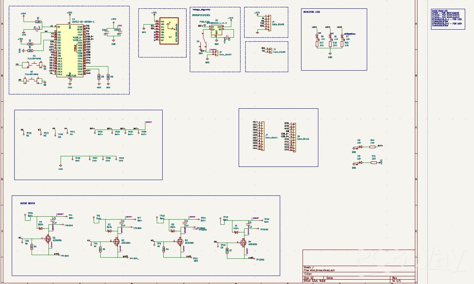Select the ESP32-S3-WROOM-1 chip U1
474x284 pixels.
tap(70, 50)
